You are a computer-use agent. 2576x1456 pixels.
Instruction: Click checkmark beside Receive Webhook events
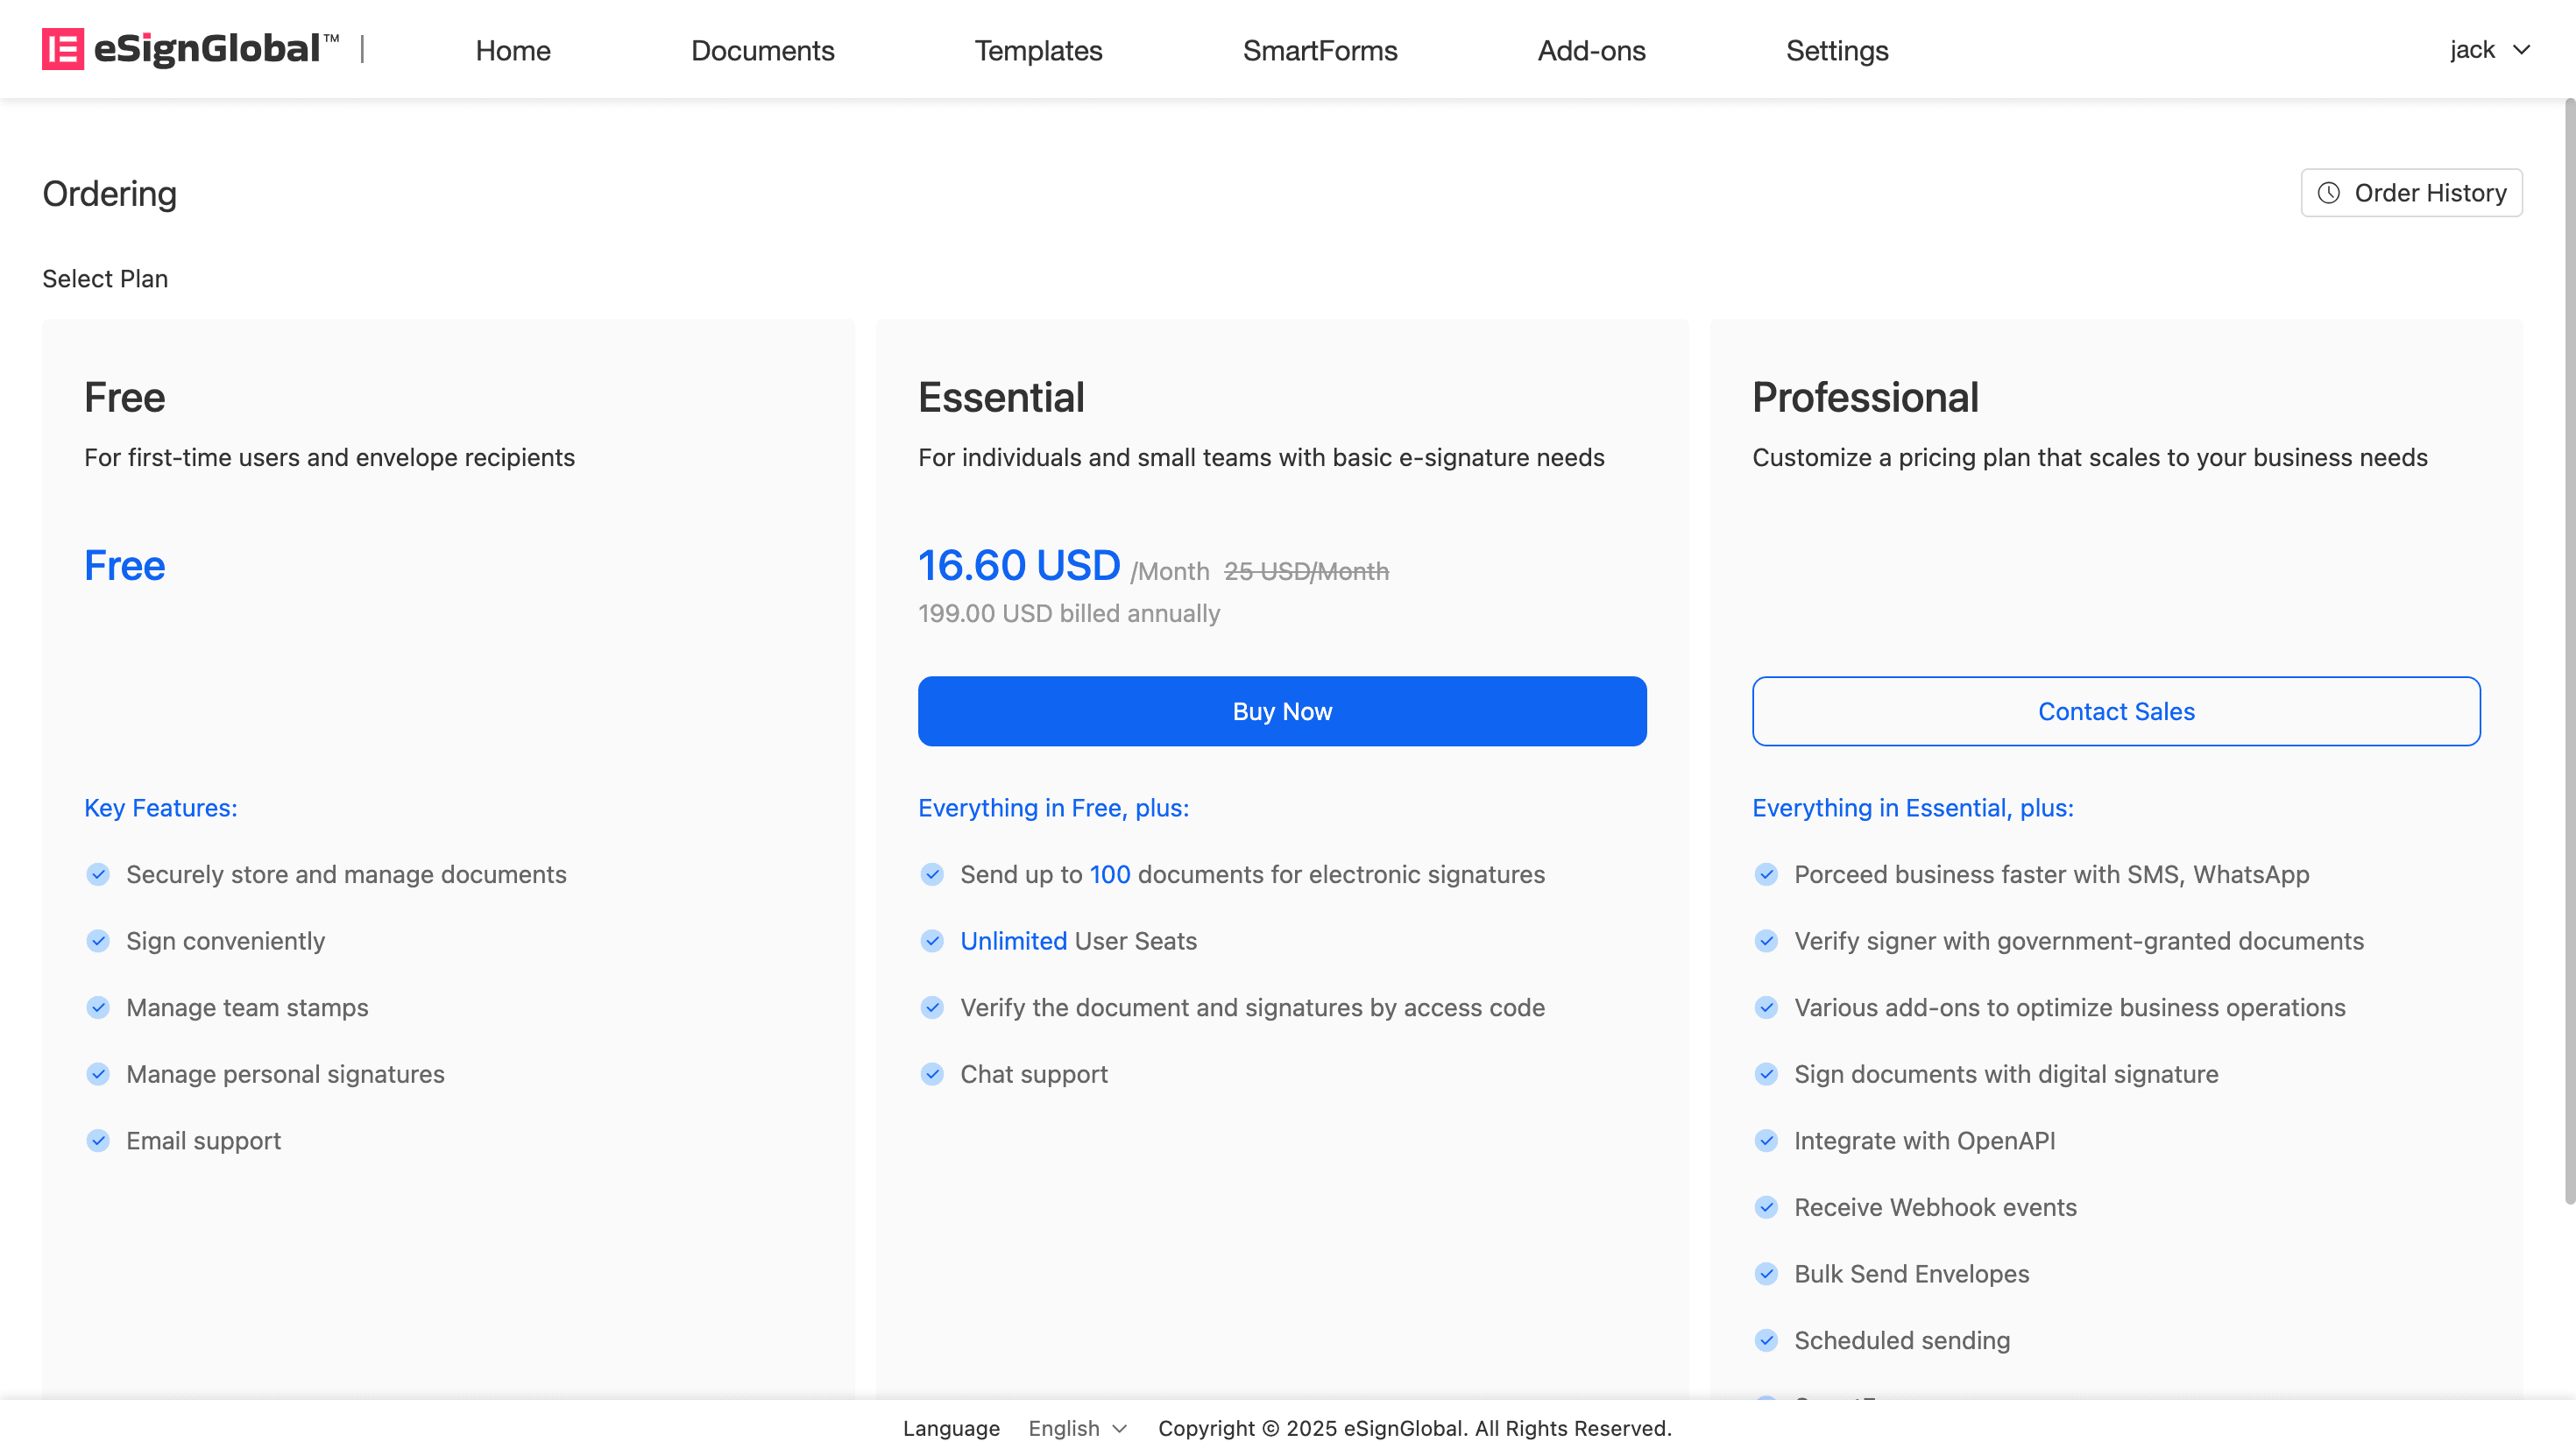(1766, 1207)
